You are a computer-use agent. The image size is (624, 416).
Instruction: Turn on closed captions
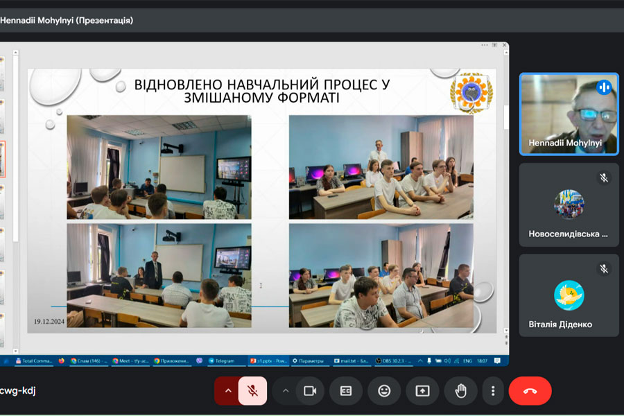[346, 391]
